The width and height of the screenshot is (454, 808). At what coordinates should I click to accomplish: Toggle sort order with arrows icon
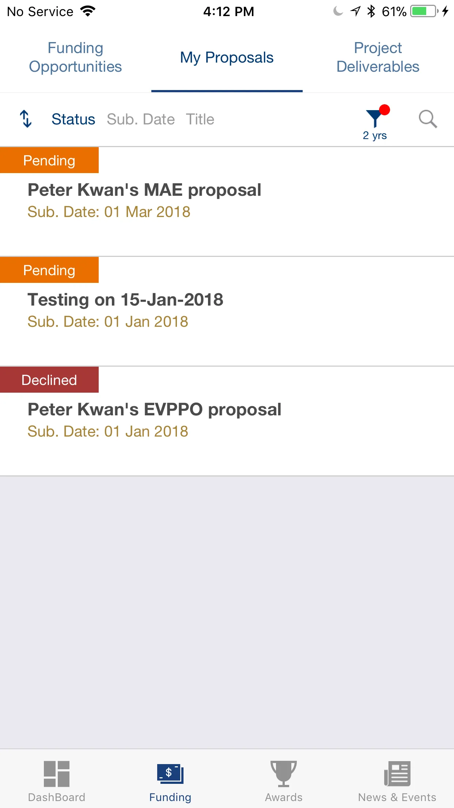[26, 119]
